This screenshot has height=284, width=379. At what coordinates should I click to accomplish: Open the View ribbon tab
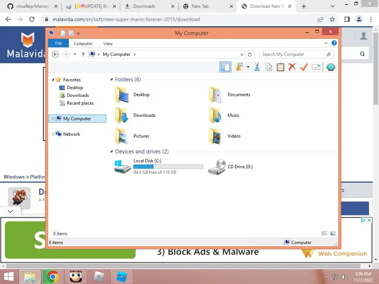pos(108,44)
